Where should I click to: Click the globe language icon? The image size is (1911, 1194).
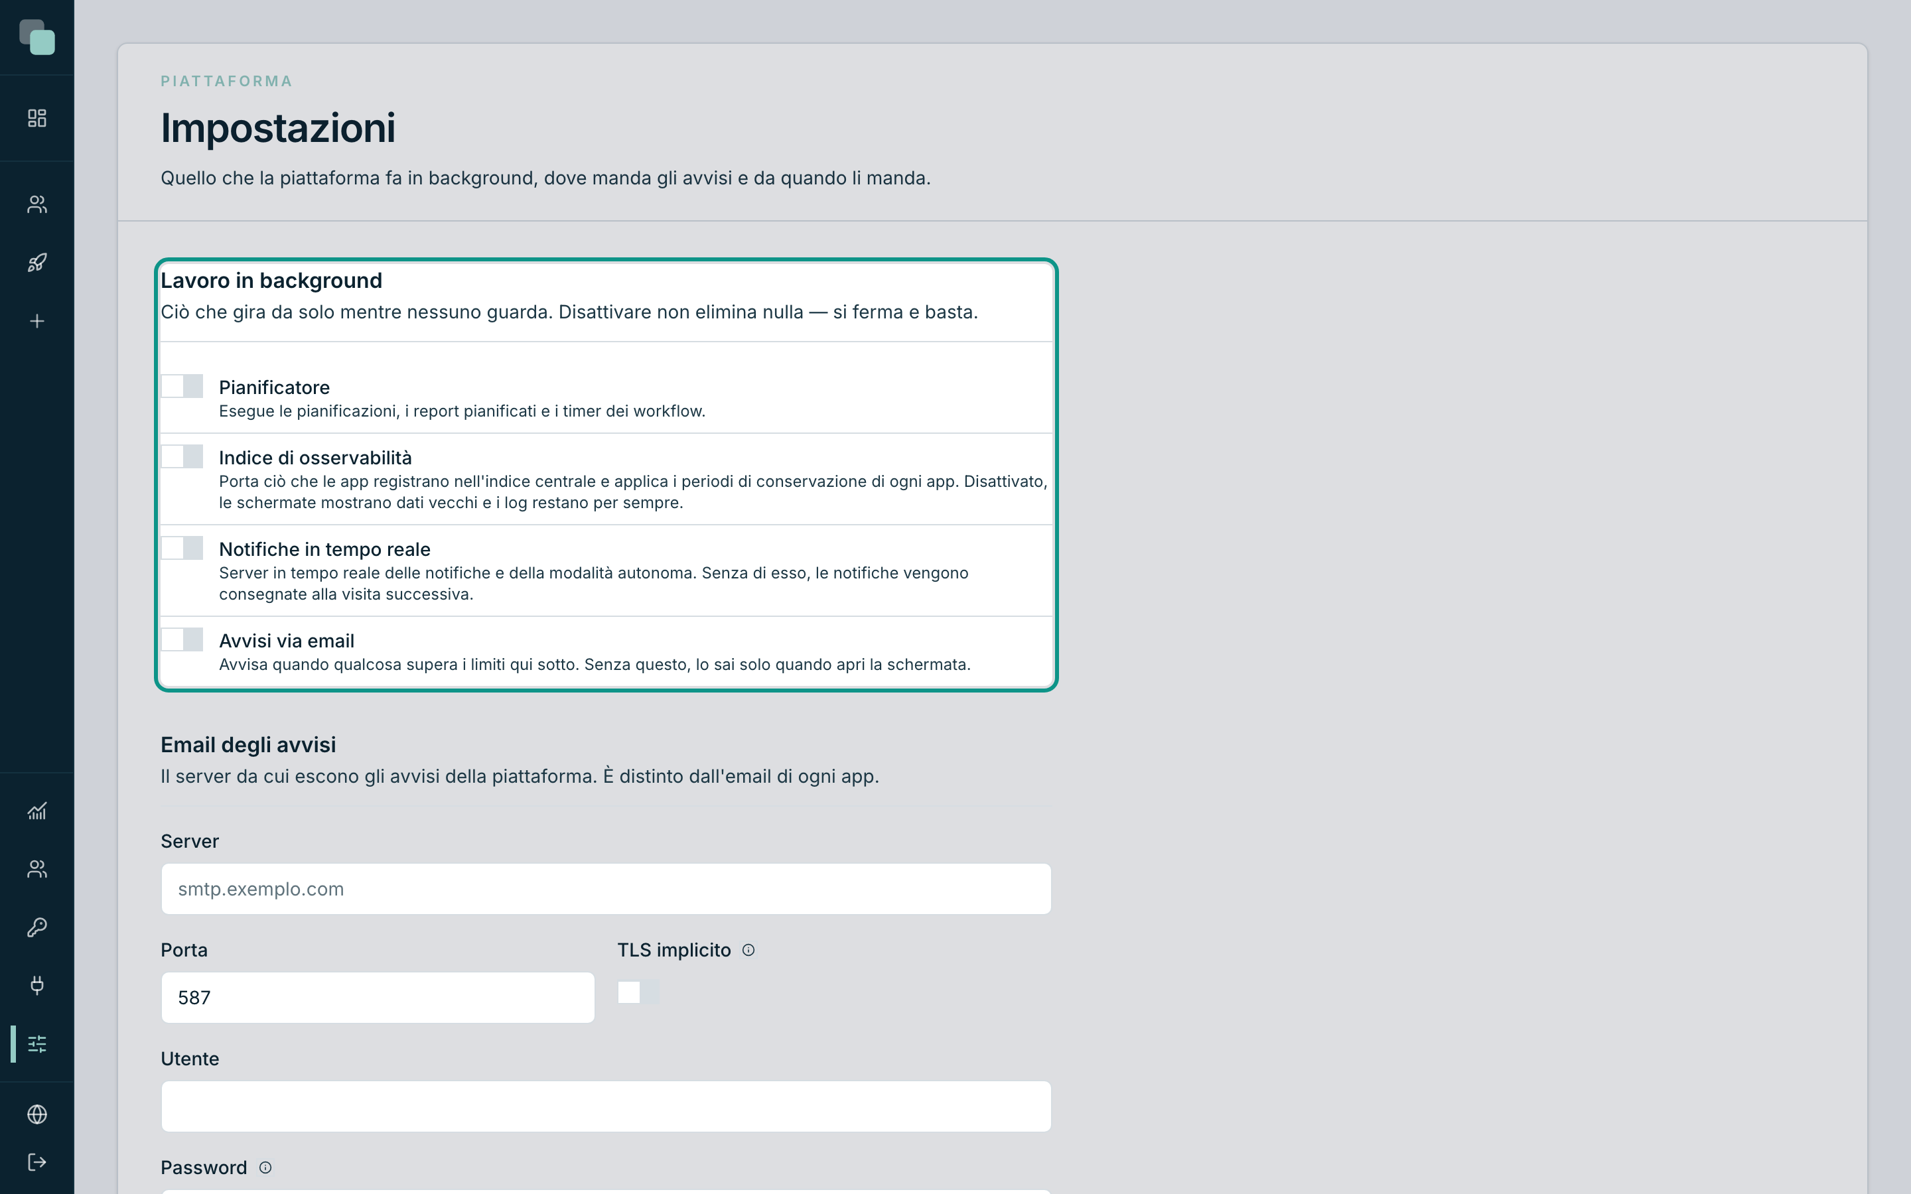[37, 1114]
